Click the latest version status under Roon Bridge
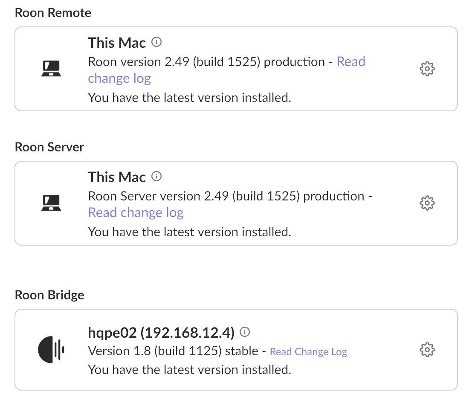Viewport: 475px width, 400px height. point(189,369)
